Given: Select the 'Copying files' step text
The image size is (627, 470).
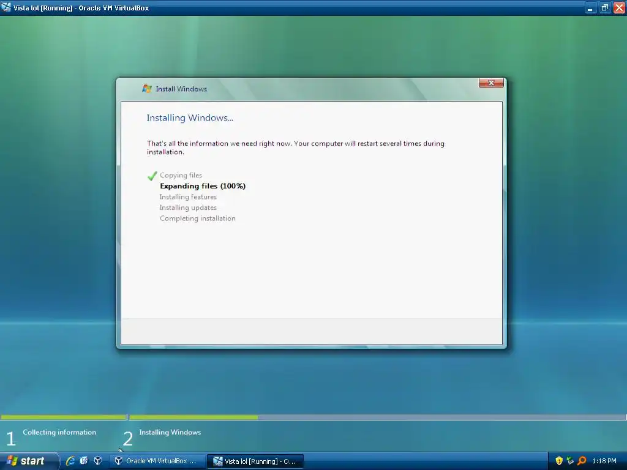Looking at the screenshot, I should click(181, 175).
